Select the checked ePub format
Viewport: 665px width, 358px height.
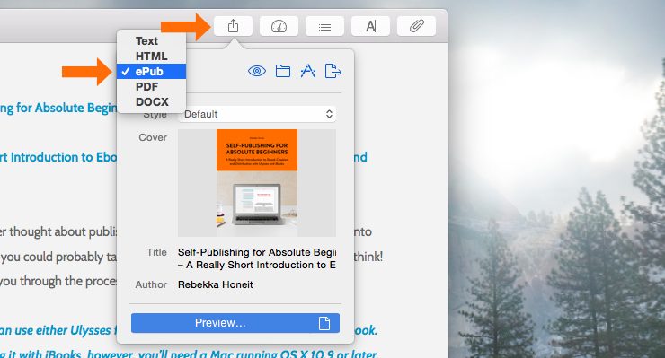coord(151,72)
